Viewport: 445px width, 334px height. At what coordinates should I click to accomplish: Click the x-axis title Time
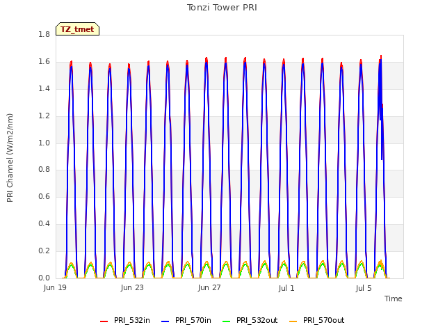pyautogui.click(x=394, y=299)
